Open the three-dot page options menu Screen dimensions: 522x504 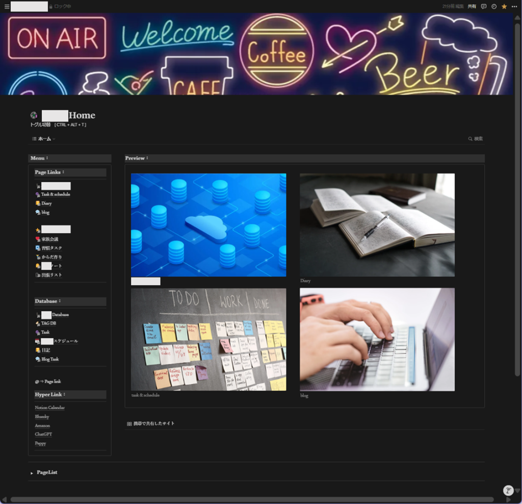click(x=514, y=7)
